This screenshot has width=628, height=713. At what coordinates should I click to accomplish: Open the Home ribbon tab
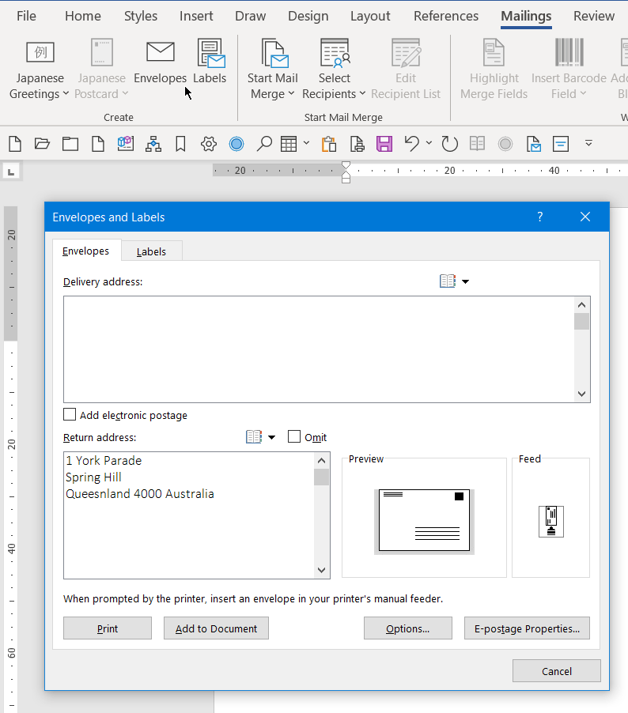[x=83, y=16]
